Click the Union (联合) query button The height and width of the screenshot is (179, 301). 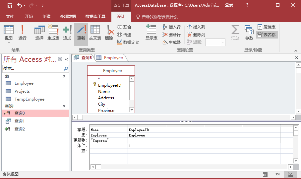click(x=124, y=27)
